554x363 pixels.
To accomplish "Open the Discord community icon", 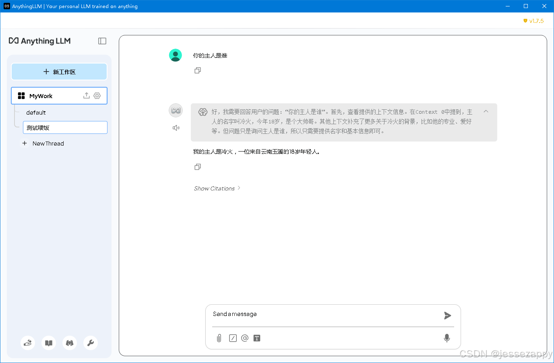I will (x=70, y=343).
